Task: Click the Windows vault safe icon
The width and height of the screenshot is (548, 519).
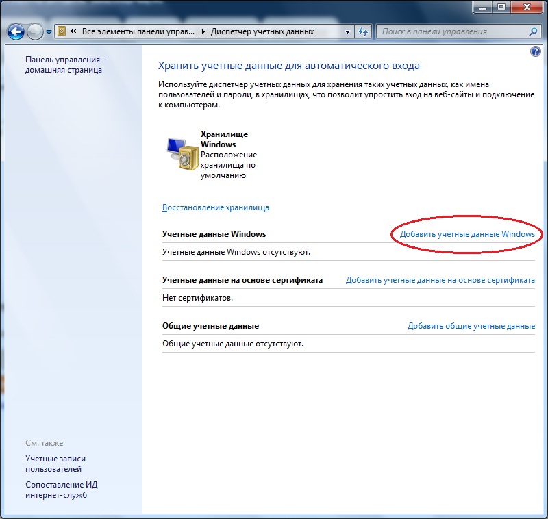Action: (x=182, y=153)
